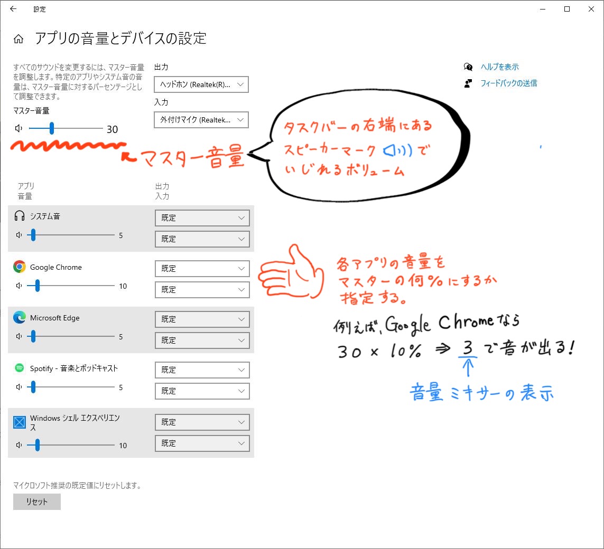Click the home icon next to page title
The width and height of the screenshot is (604, 549).
tap(18, 38)
